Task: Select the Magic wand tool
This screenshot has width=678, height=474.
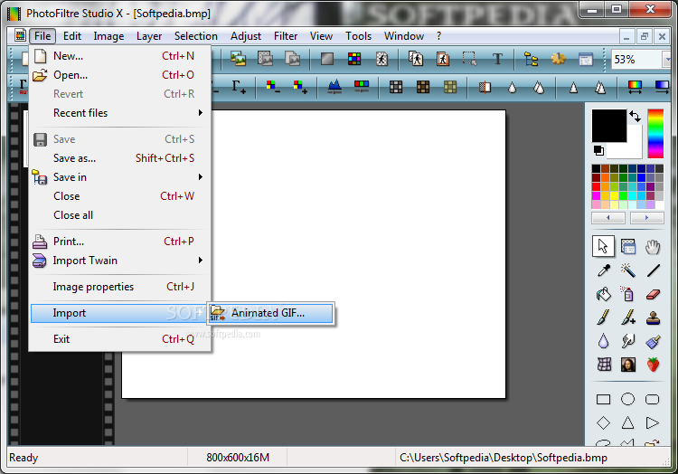Action: point(628,270)
